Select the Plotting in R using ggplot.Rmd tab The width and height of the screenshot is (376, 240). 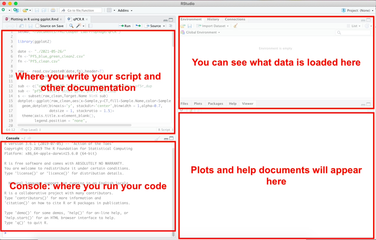(x=34, y=19)
